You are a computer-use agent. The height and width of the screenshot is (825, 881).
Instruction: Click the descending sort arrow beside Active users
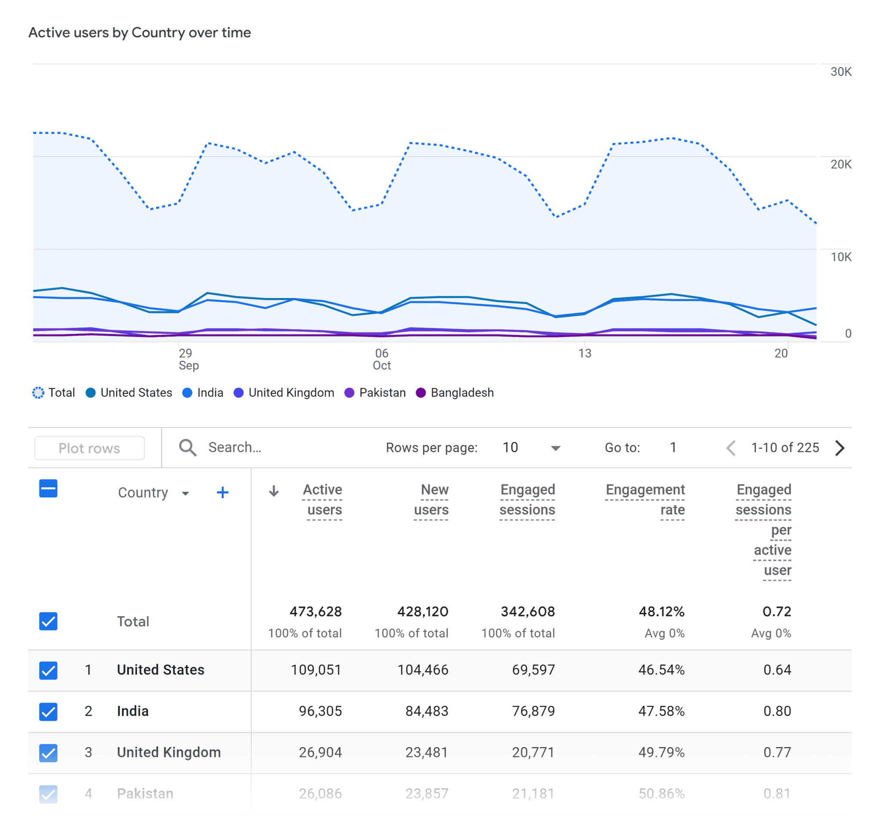pos(274,492)
